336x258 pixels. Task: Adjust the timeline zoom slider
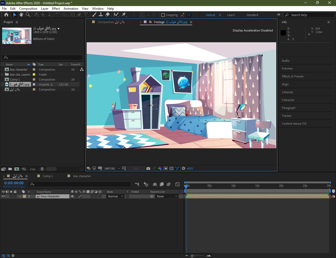pos(192,256)
